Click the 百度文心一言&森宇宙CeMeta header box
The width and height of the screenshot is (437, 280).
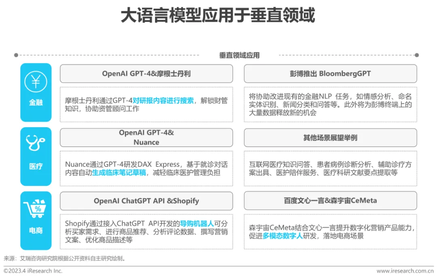coord(330,201)
